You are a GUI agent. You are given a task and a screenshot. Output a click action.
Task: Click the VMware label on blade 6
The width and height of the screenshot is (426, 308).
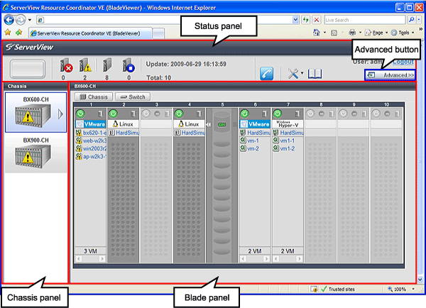click(255, 124)
